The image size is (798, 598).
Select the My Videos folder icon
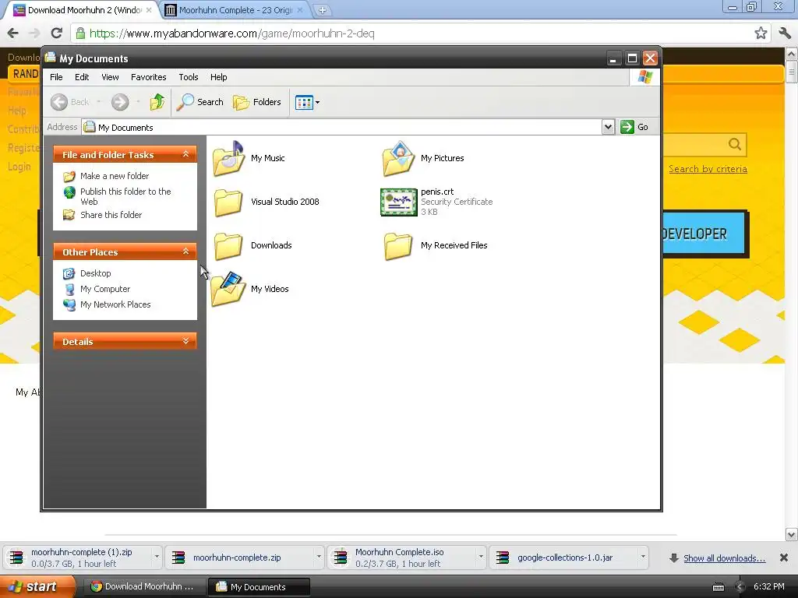228,289
